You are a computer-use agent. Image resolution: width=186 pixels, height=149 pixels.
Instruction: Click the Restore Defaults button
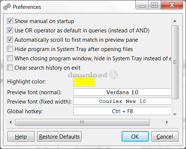click(x=59, y=136)
